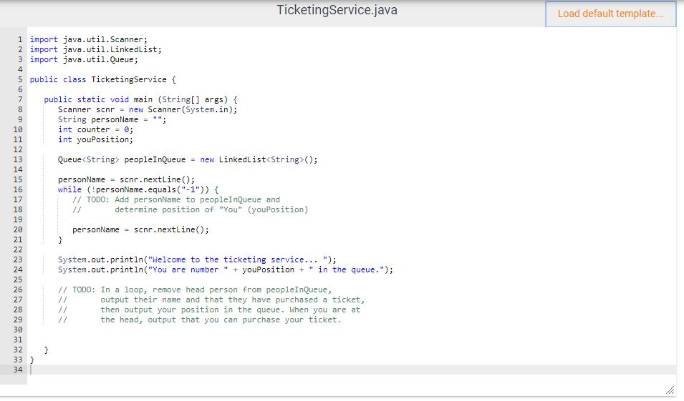
Task: Click the closing brace on line 32
Action: tap(47, 350)
